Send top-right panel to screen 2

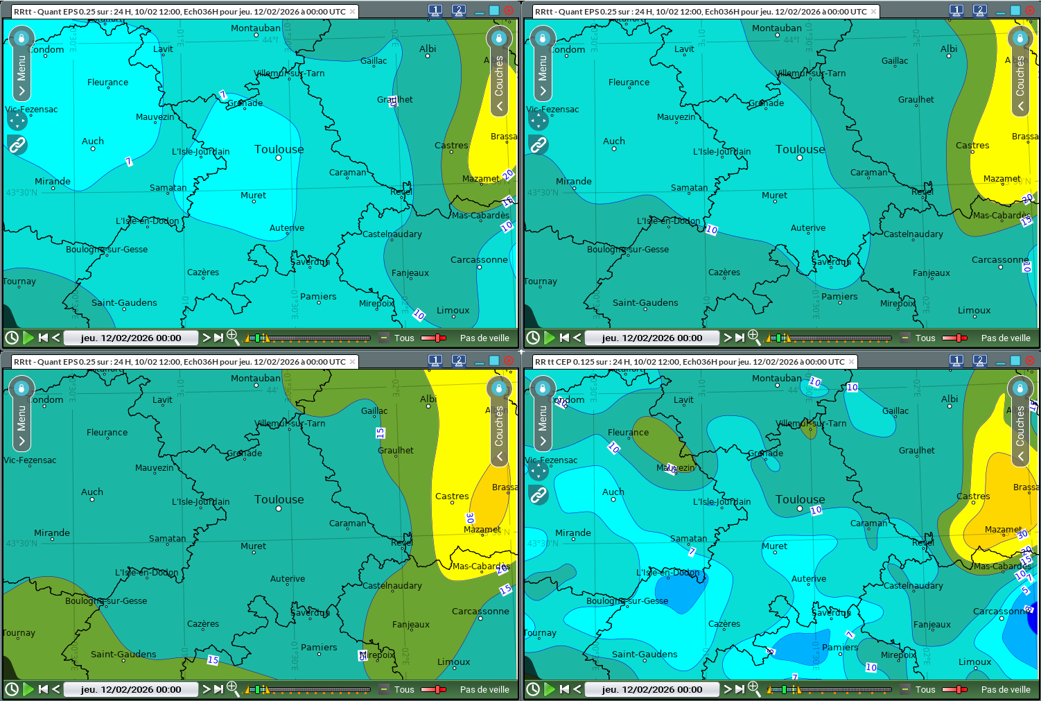pyautogui.click(x=979, y=10)
